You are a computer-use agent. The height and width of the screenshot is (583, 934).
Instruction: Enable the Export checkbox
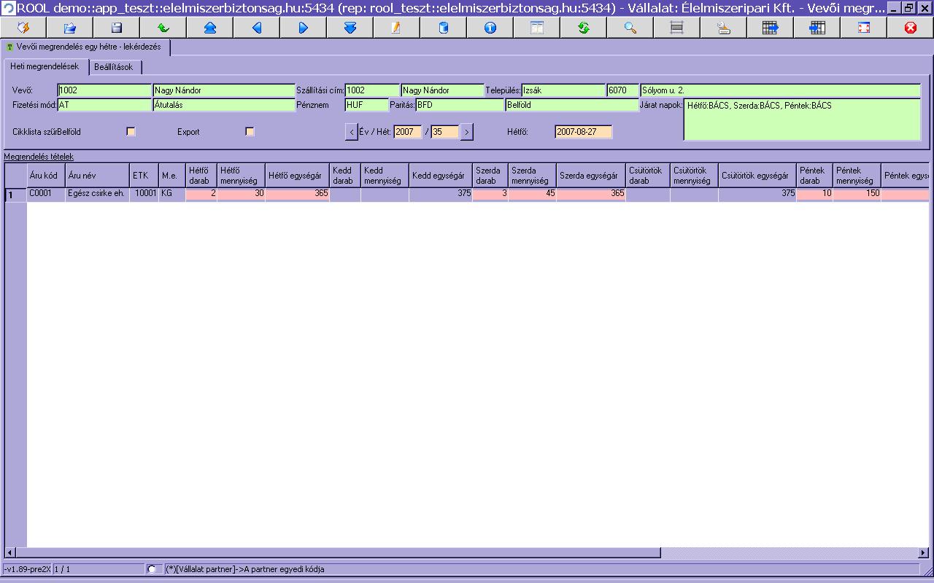pyautogui.click(x=250, y=132)
